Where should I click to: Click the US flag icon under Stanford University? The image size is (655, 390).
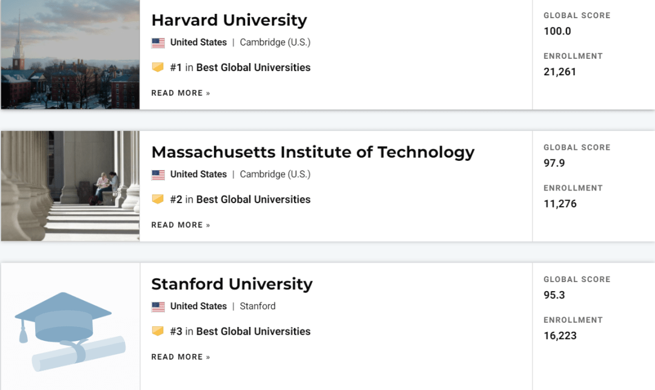click(158, 306)
